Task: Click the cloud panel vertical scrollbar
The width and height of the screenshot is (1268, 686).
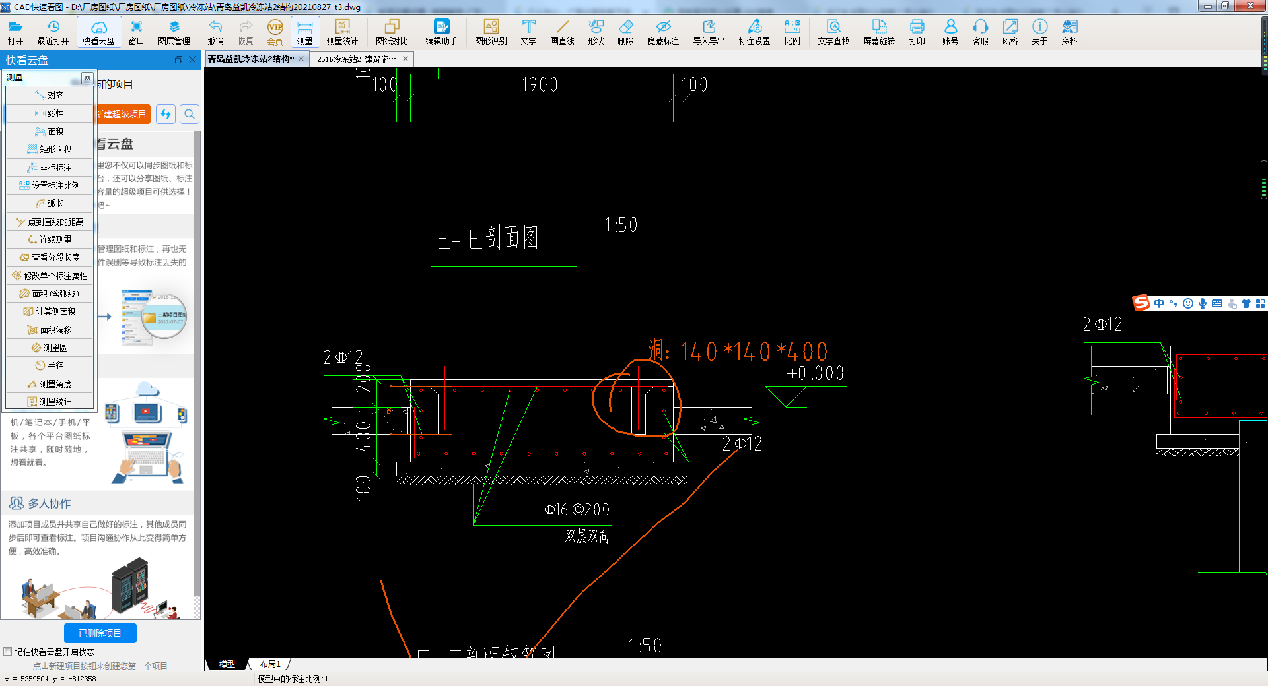Action: [x=197, y=363]
